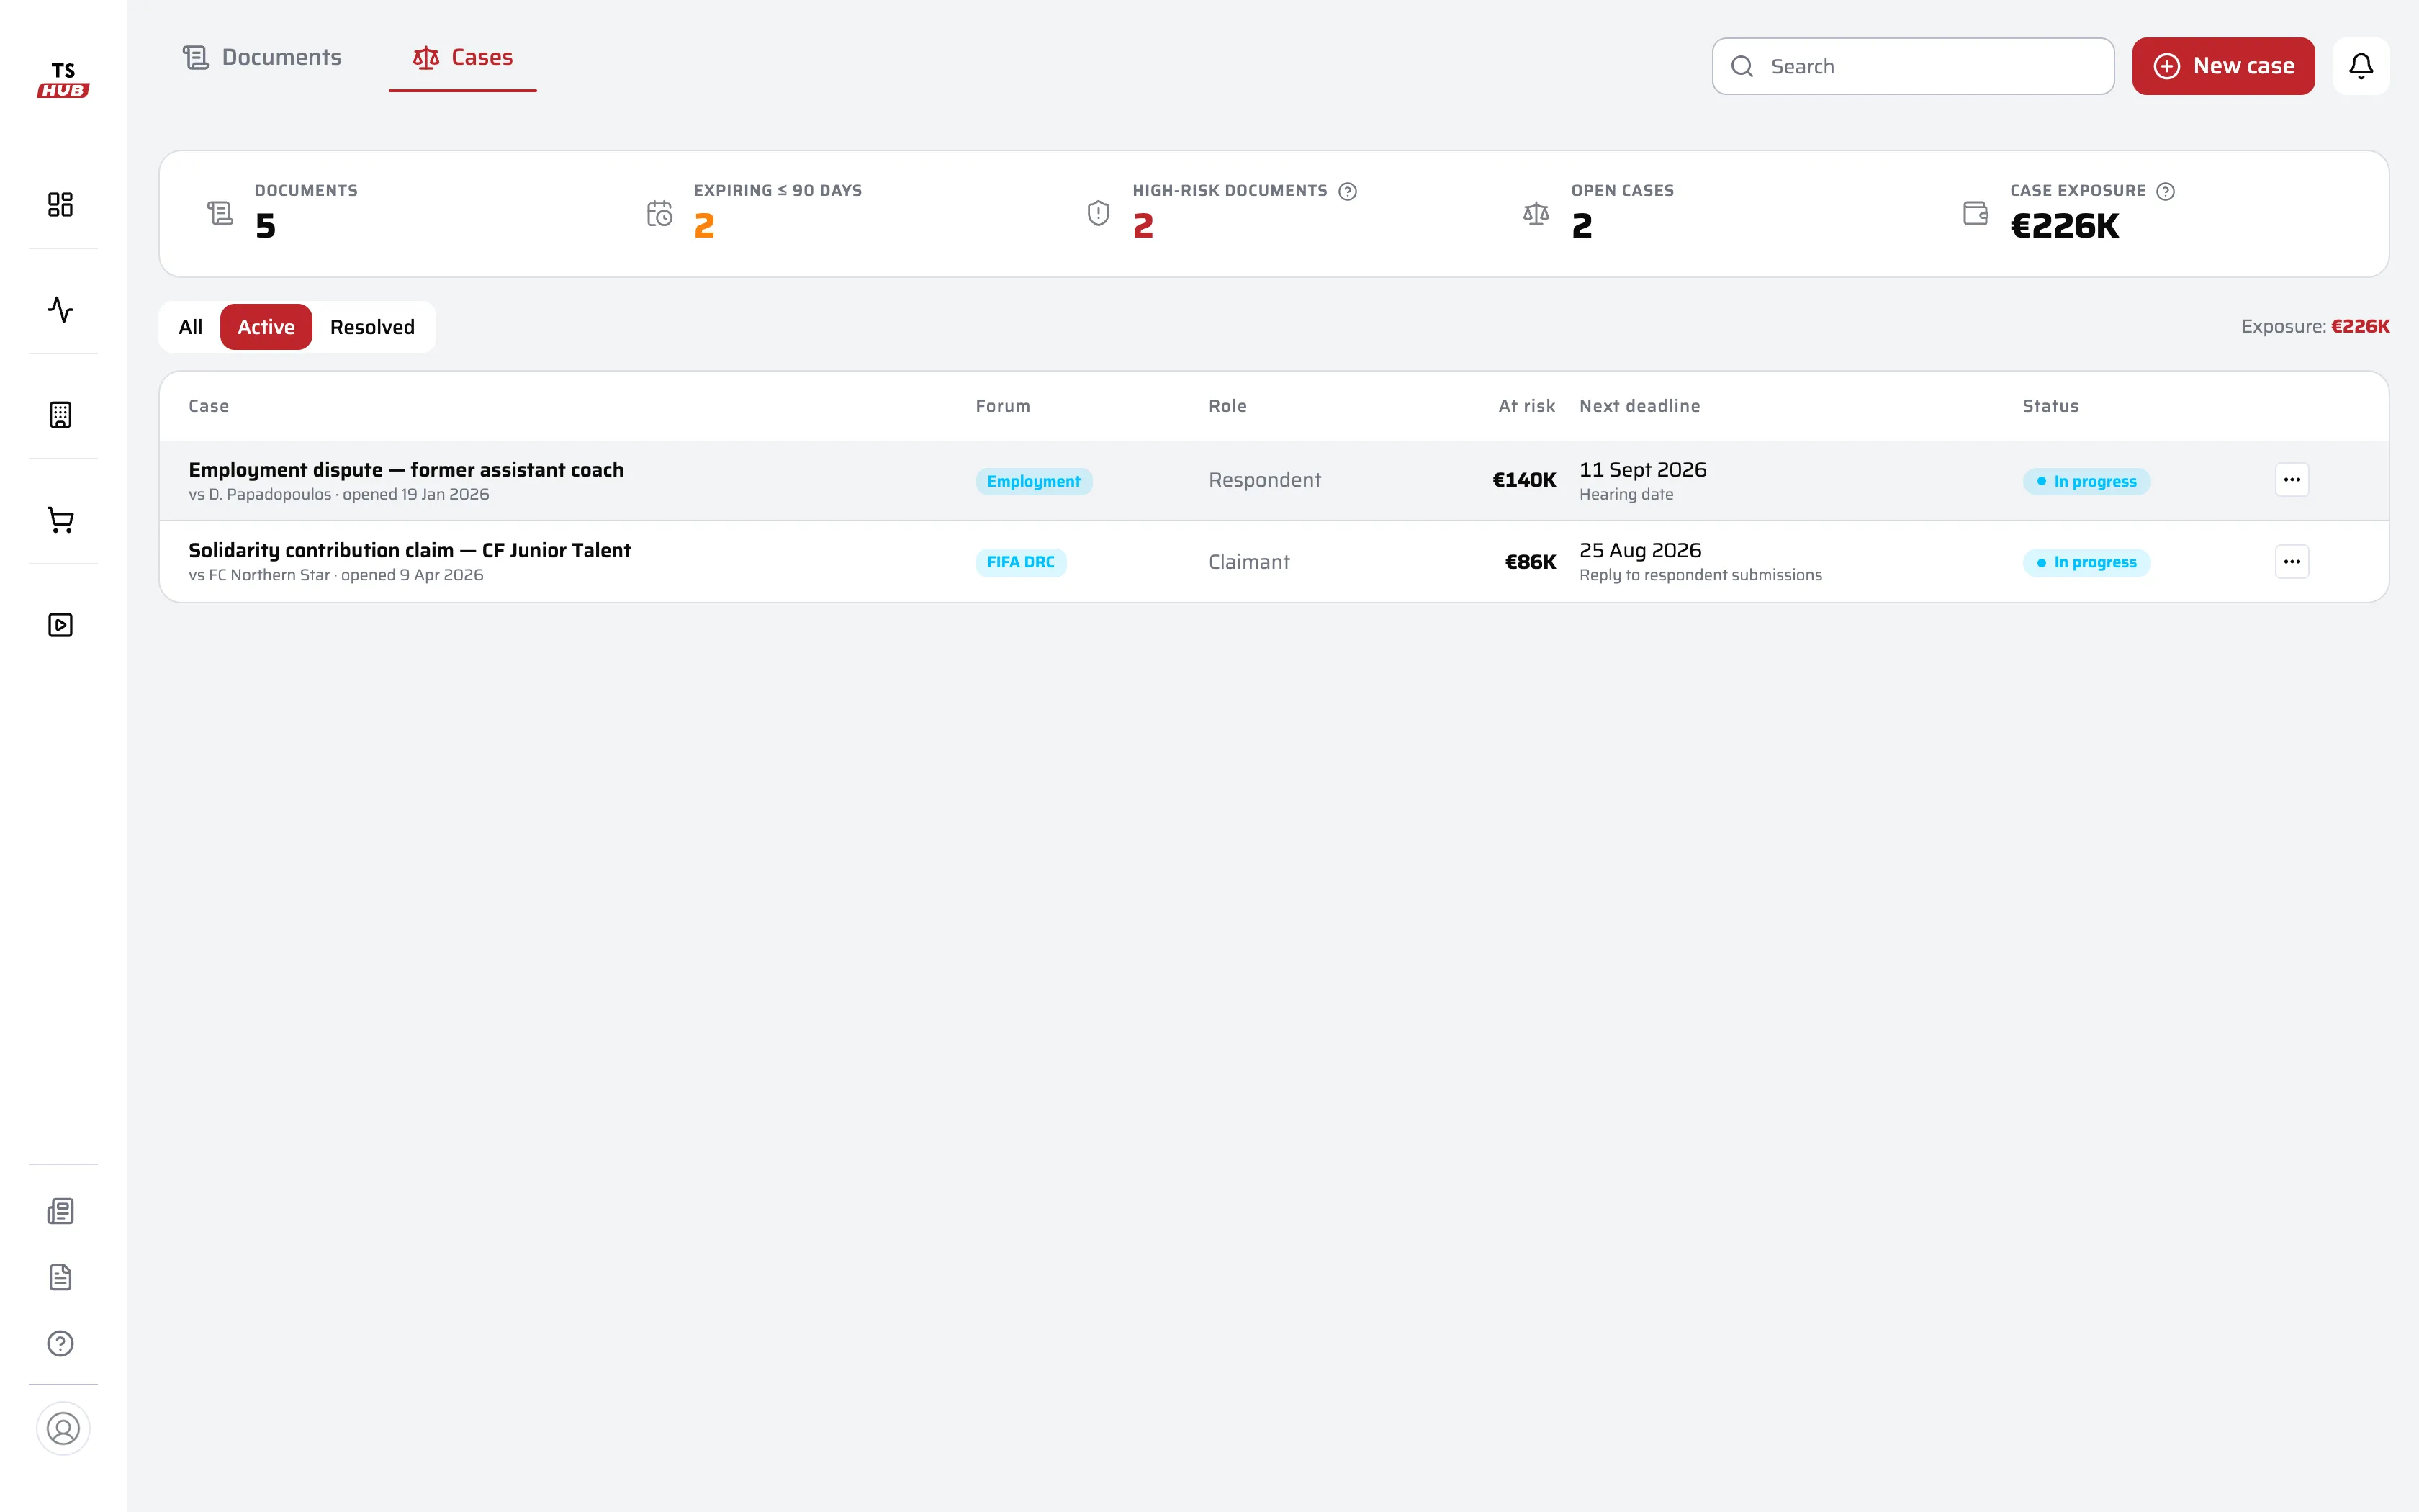Open the video play icon in sidebar
2419x1512 pixels.
61,625
